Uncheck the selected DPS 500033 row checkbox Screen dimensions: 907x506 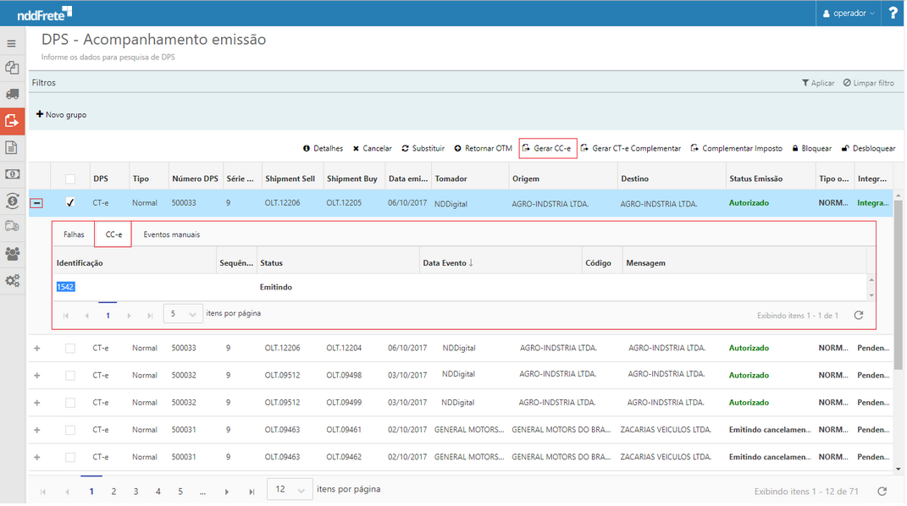70,203
